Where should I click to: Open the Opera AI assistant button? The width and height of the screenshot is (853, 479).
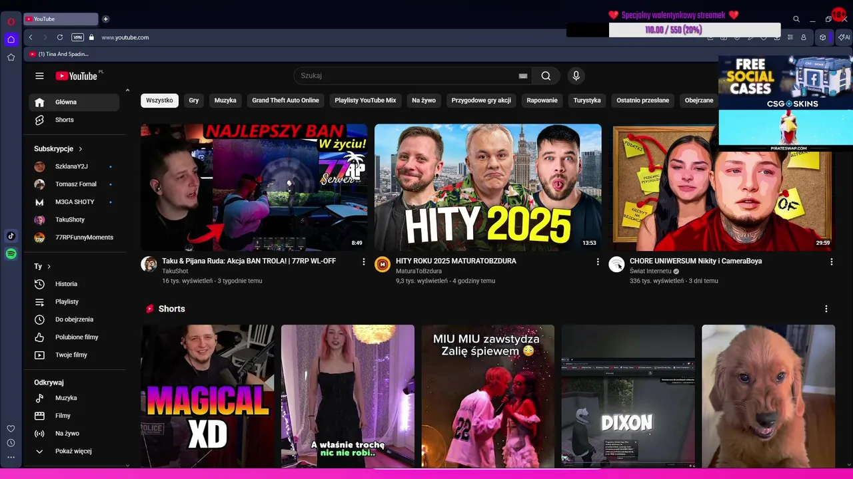pos(843,37)
